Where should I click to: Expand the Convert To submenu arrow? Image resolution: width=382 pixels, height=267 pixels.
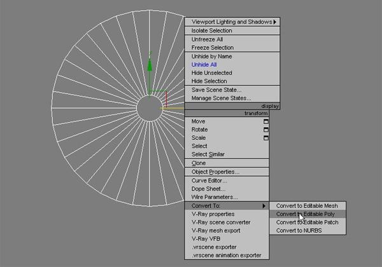264,206
